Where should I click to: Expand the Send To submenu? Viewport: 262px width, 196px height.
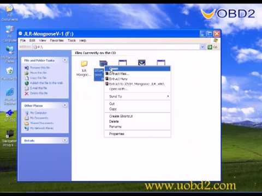(138, 96)
